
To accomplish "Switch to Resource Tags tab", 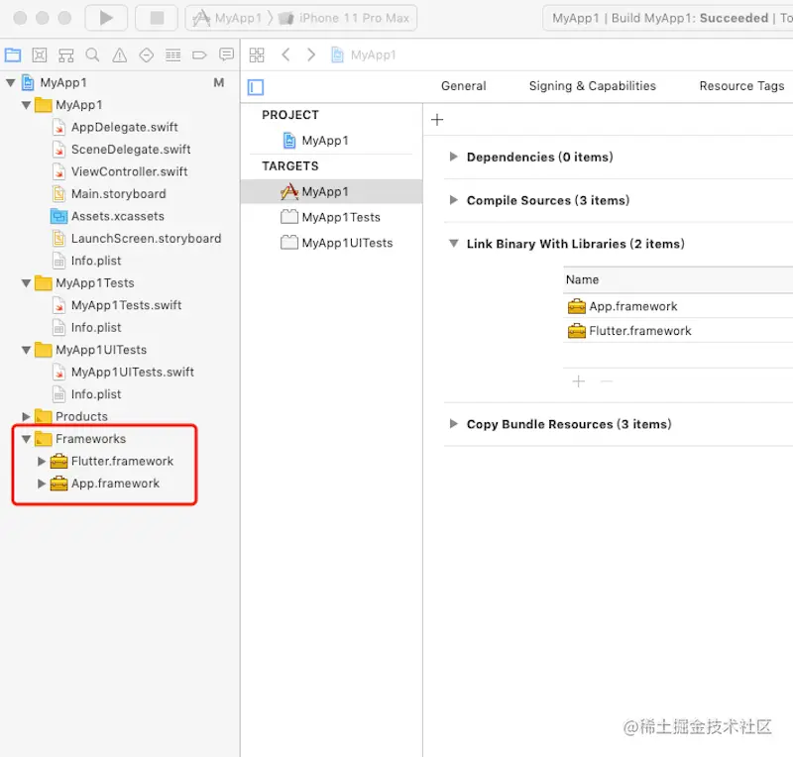I will [741, 86].
